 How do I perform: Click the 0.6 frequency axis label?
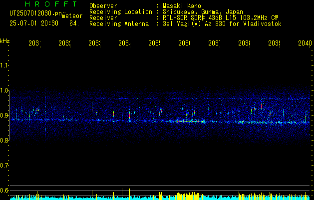click(x=4, y=190)
